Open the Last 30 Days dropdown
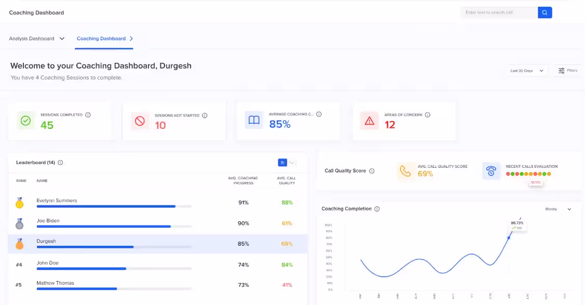This screenshot has width=585, height=305. pos(527,71)
